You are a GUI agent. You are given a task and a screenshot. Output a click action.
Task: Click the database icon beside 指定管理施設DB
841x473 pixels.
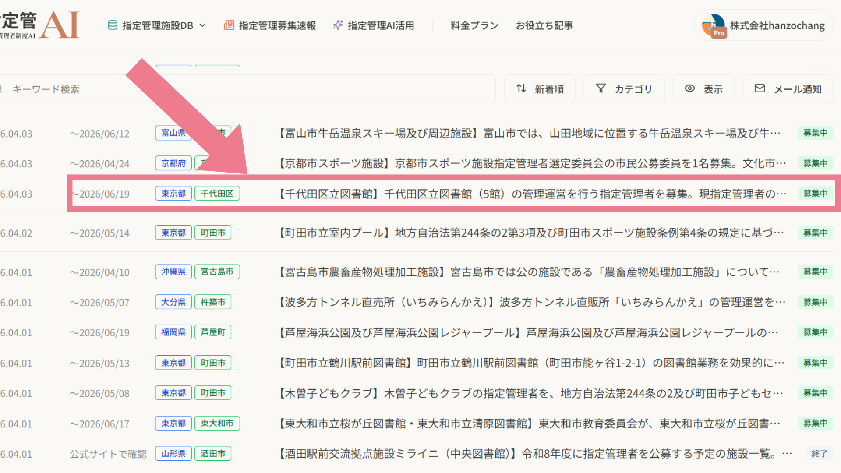coord(113,25)
